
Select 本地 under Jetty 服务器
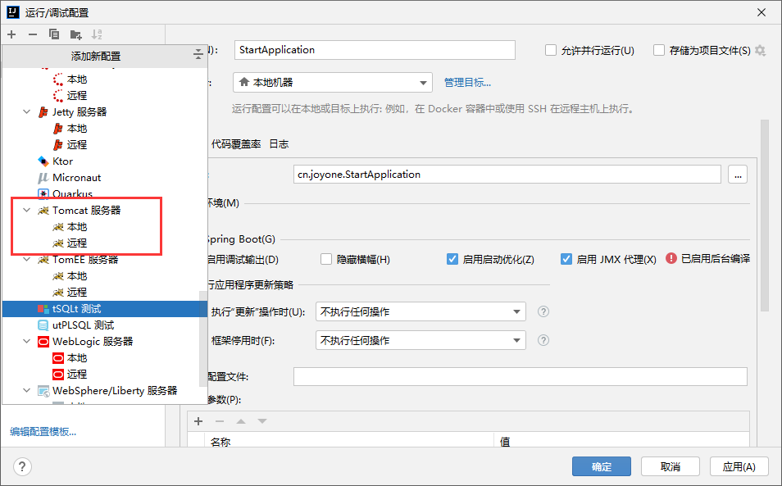point(77,129)
